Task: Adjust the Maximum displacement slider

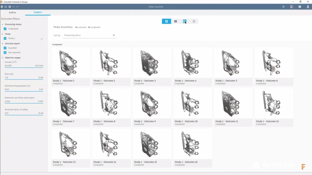Action: tap(24, 91)
